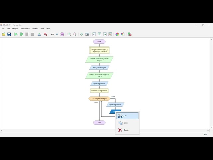Click the Function Manager purple icon

pos(62,34)
